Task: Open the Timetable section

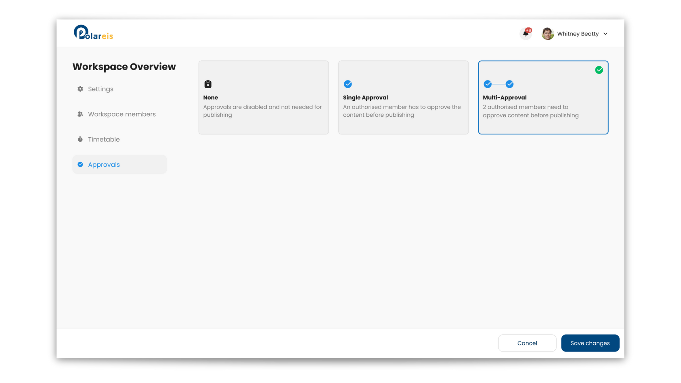Action: [x=104, y=139]
